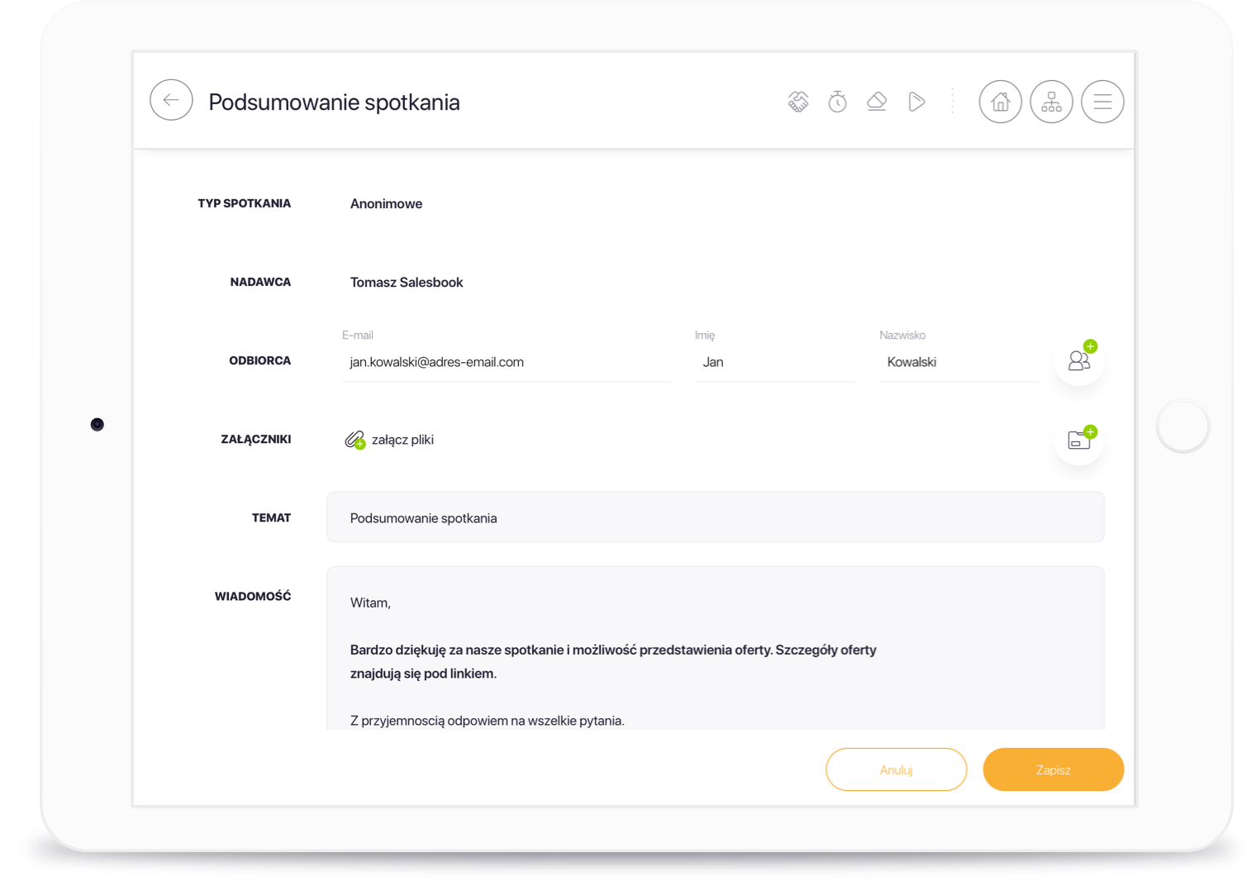
Task: Click the 'ODBIORCA' label
Action: 260,360
